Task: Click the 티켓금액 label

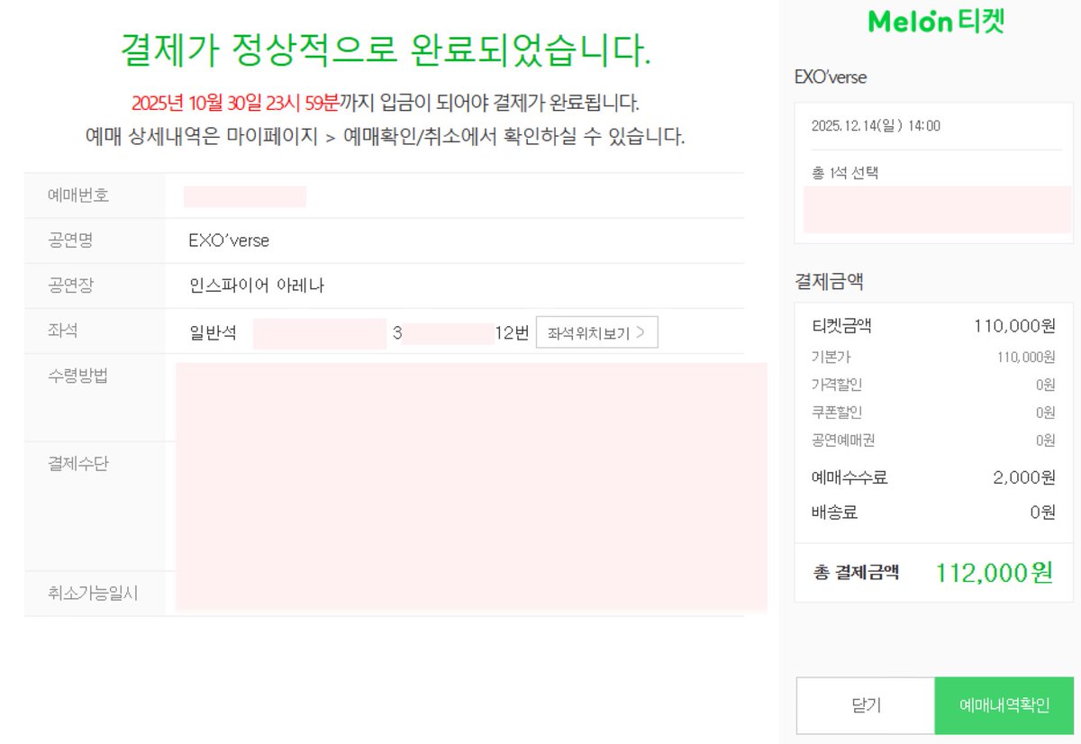Action: coord(841,326)
